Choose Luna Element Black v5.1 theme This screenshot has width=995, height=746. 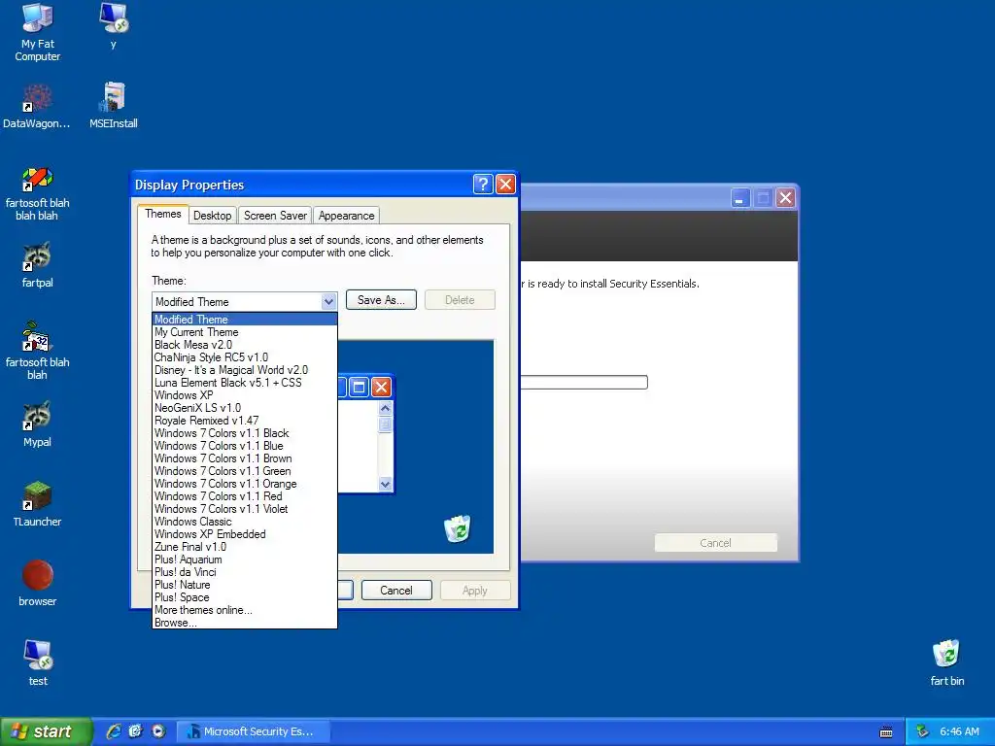click(x=245, y=383)
